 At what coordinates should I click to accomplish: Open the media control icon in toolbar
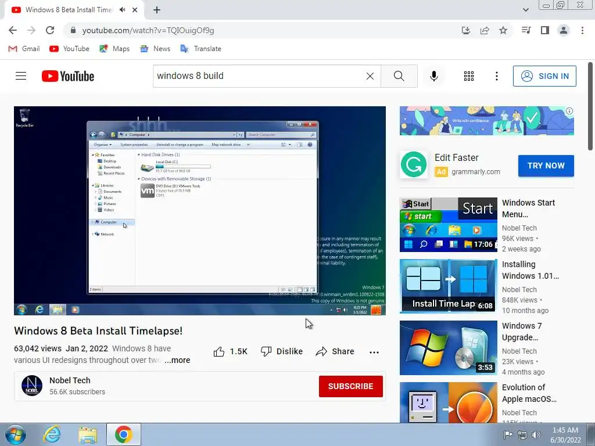(526, 30)
